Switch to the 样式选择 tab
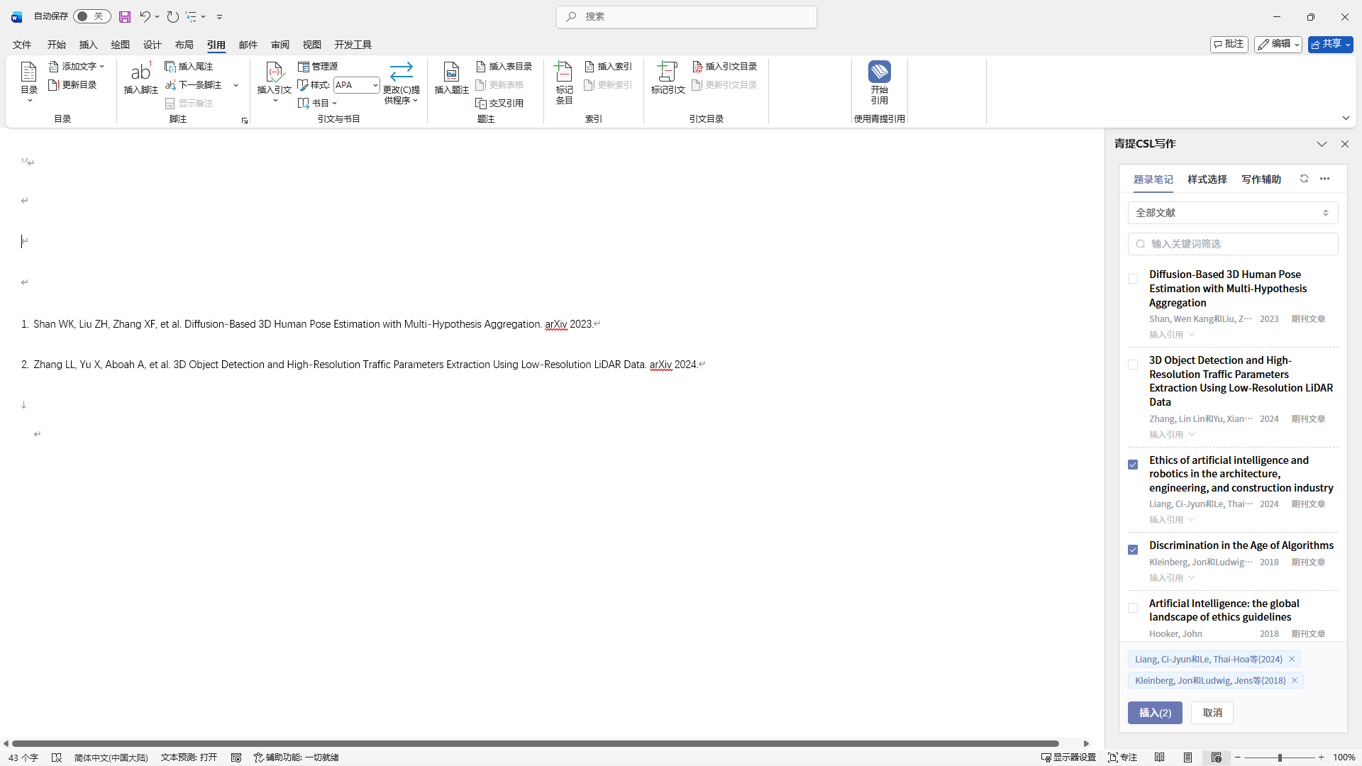This screenshot has height=766, width=1362. (1207, 179)
